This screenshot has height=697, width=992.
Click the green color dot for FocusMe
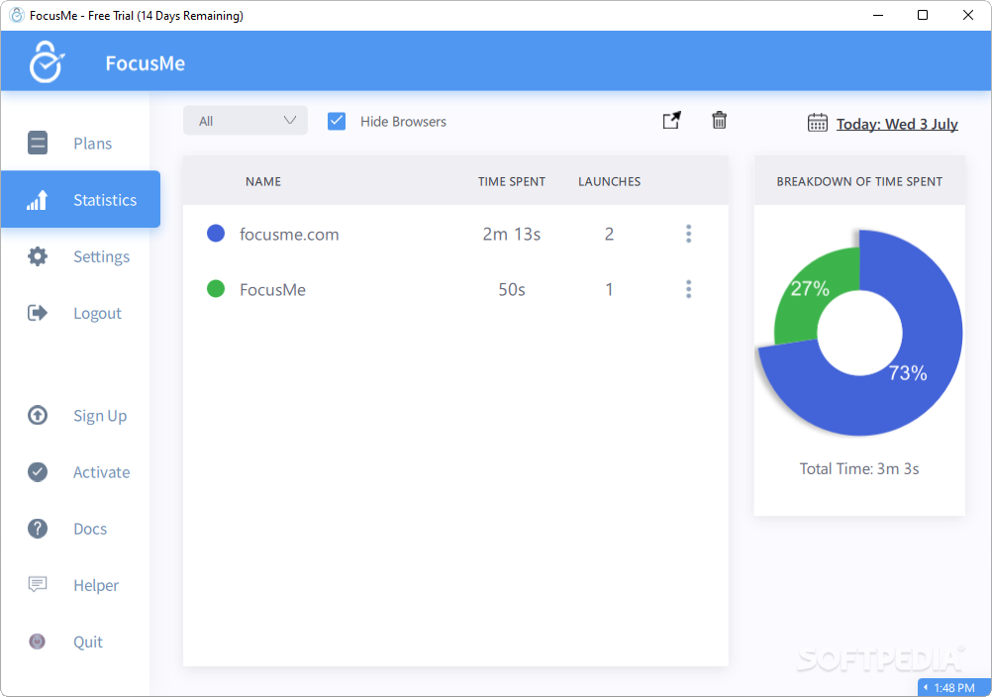[x=216, y=289]
